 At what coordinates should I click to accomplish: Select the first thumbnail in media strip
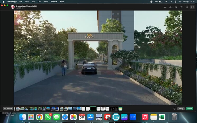15,108
